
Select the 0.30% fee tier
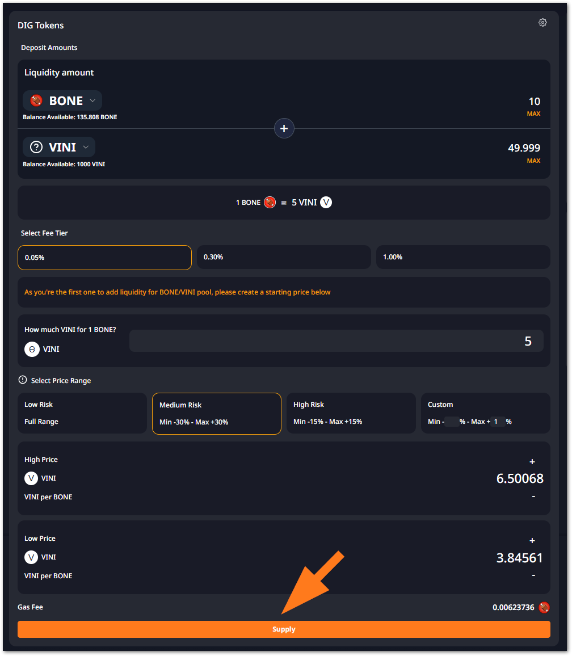point(284,257)
